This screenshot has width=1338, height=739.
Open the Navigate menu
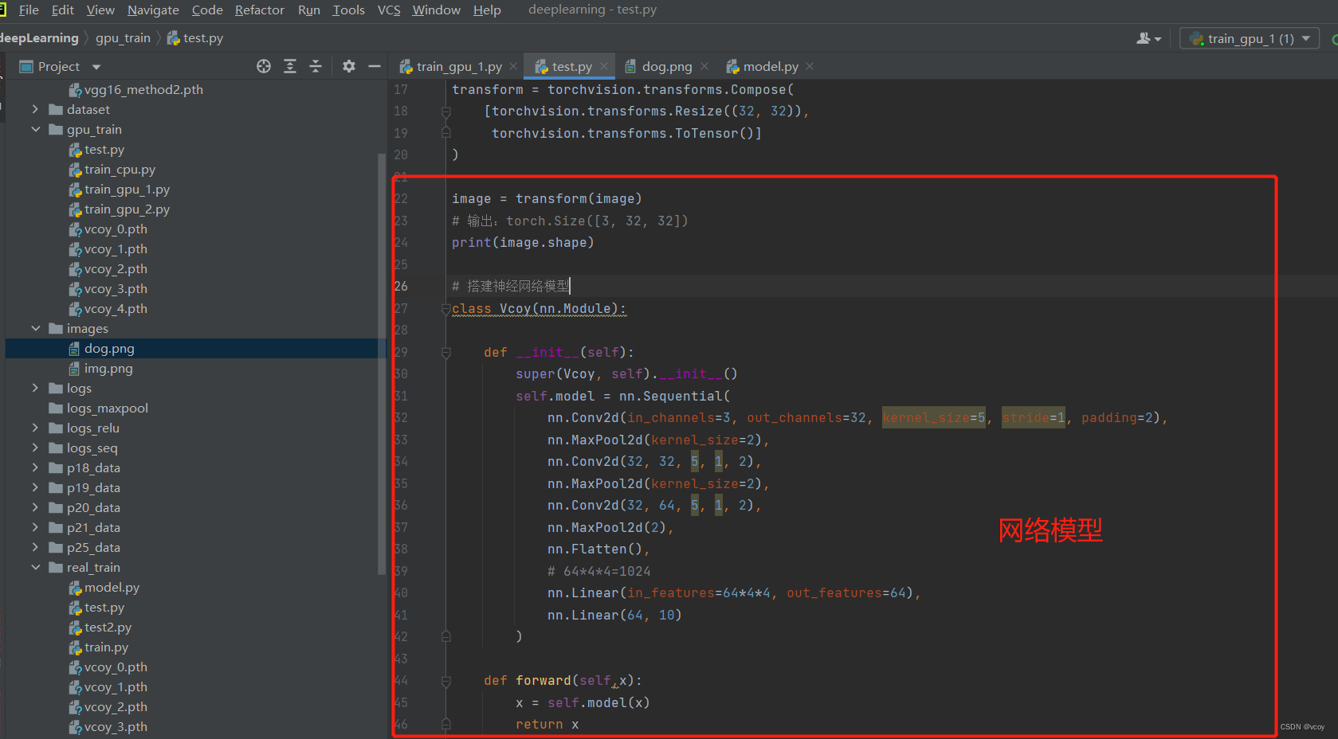[x=153, y=10]
